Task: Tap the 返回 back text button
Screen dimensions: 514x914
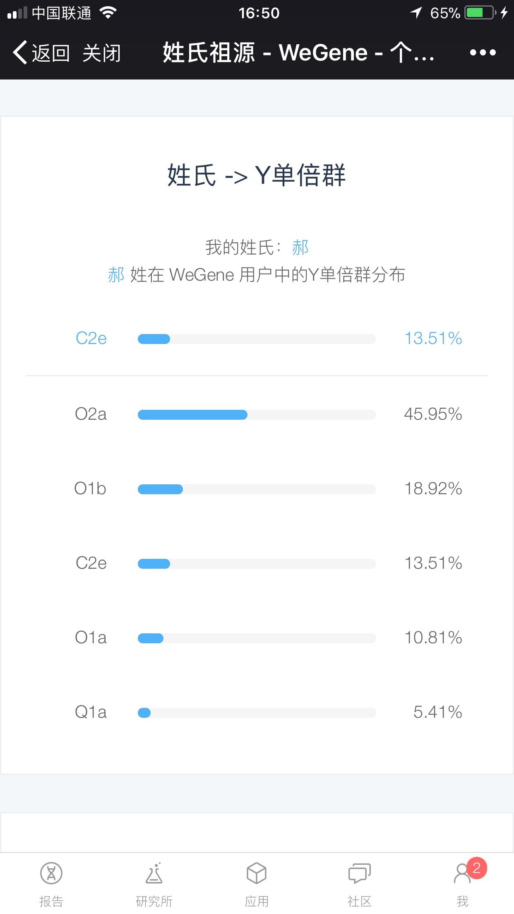Action: pos(50,53)
